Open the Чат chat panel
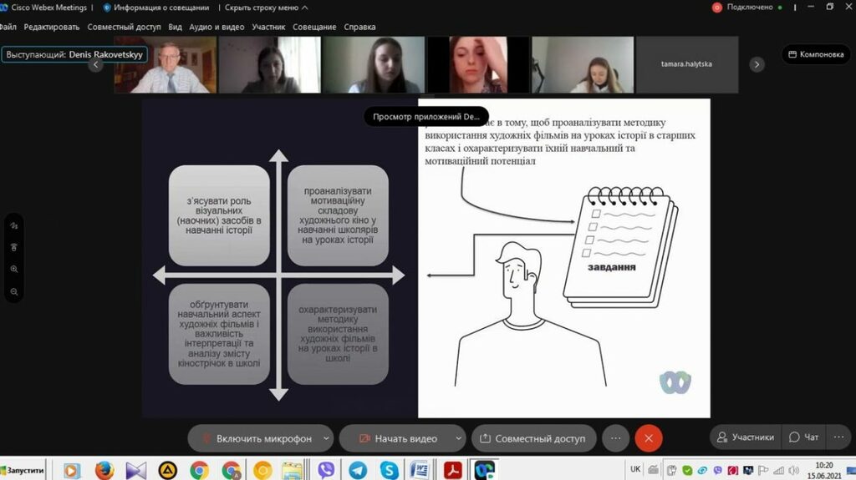This screenshot has width=856, height=480. [803, 437]
